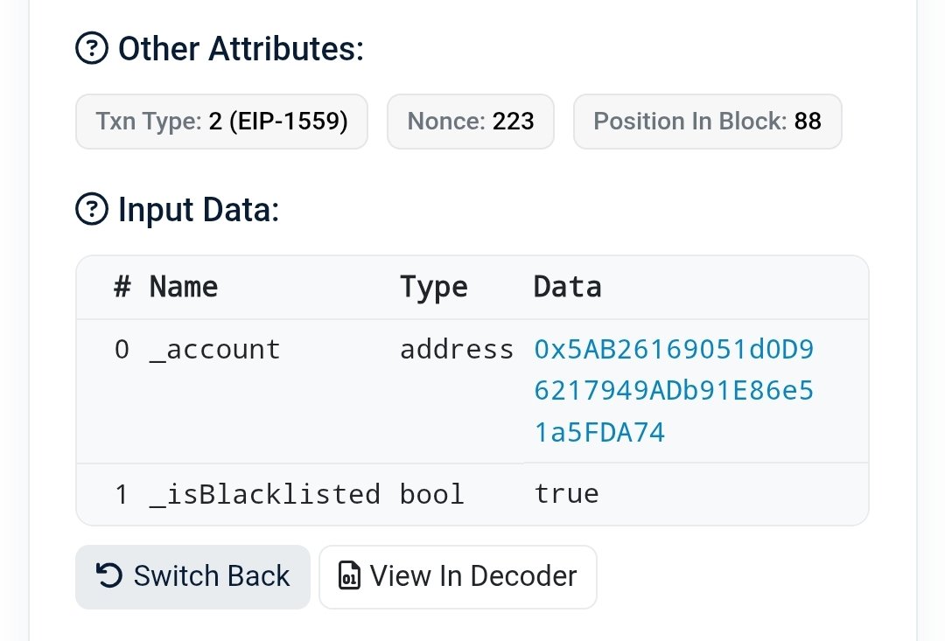Click the # column header
The height and width of the screenshot is (641, 945).
pos(122,287)
